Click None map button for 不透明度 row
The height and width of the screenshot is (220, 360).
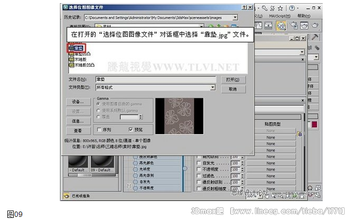tap(271, 169)
